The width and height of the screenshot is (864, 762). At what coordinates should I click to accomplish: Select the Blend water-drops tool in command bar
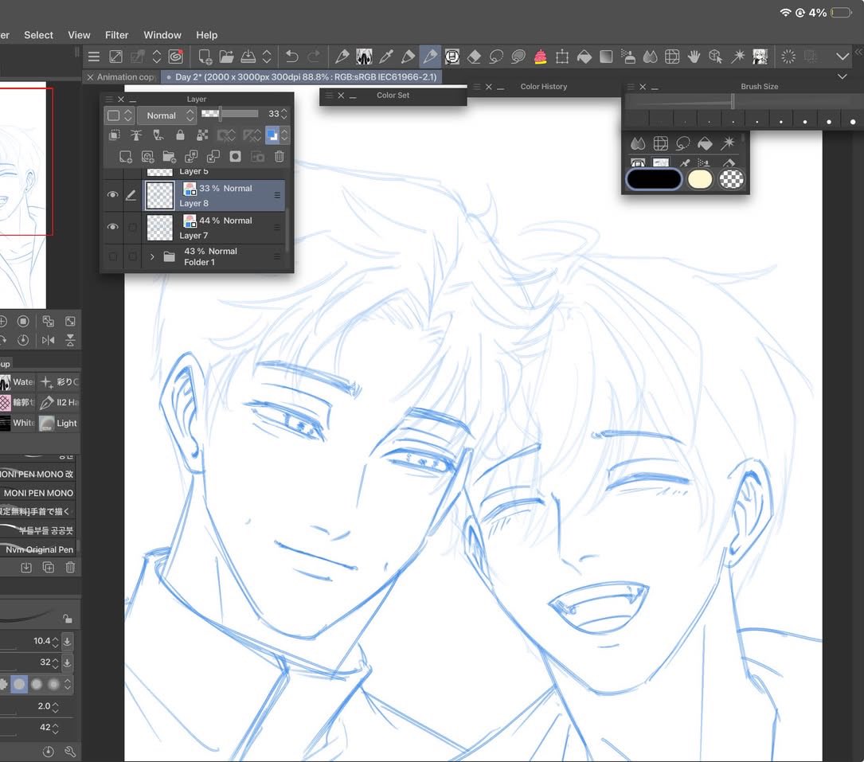point(651,57)
